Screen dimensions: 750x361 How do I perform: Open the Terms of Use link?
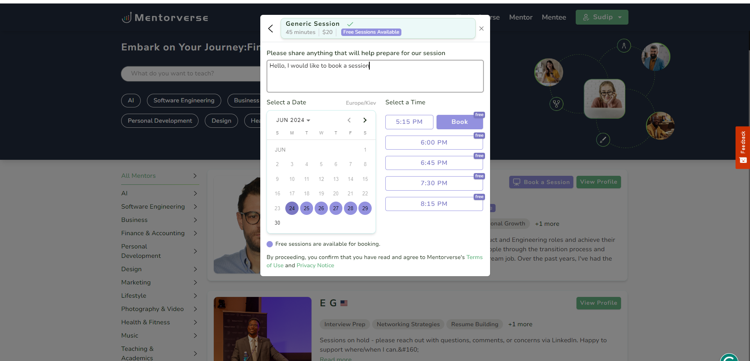[474, 257]
